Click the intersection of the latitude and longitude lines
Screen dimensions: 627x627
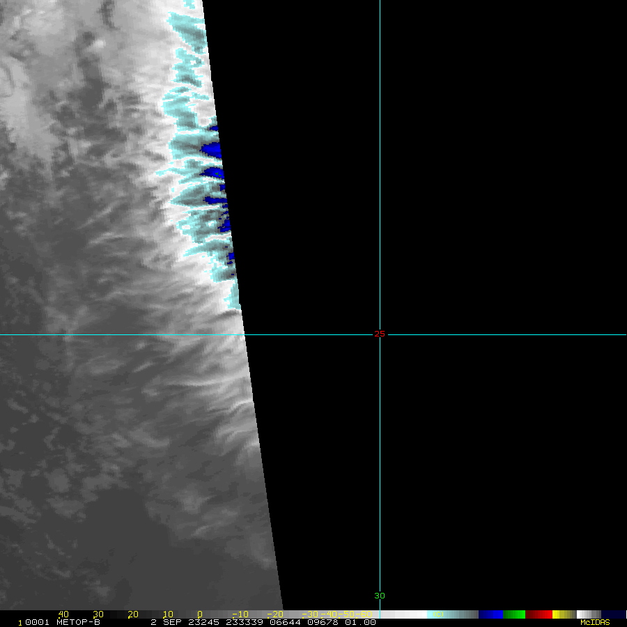tap(380, 334)
